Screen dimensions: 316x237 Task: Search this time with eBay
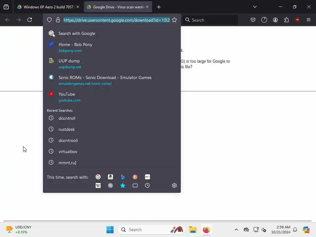pos(147,177)
